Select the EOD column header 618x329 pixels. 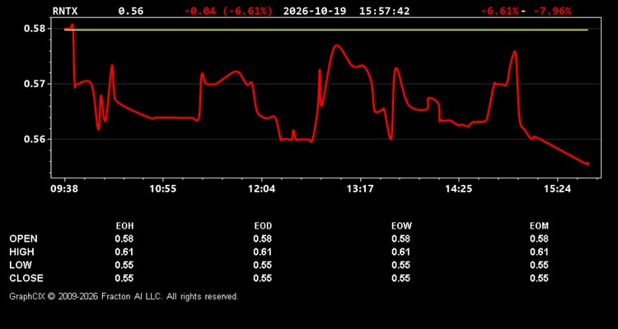263,226
